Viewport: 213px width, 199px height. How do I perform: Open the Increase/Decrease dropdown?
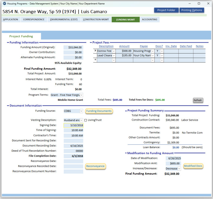pos(179,169)
